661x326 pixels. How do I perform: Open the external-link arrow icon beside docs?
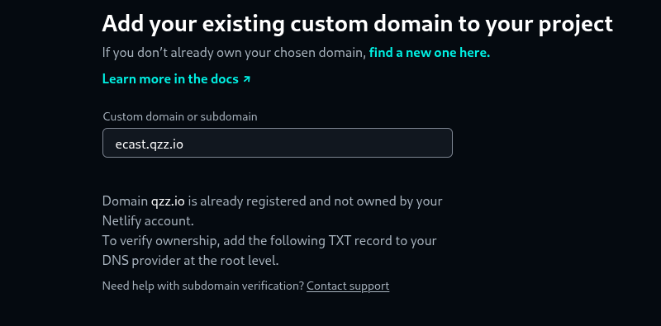[x=246, y=78]
